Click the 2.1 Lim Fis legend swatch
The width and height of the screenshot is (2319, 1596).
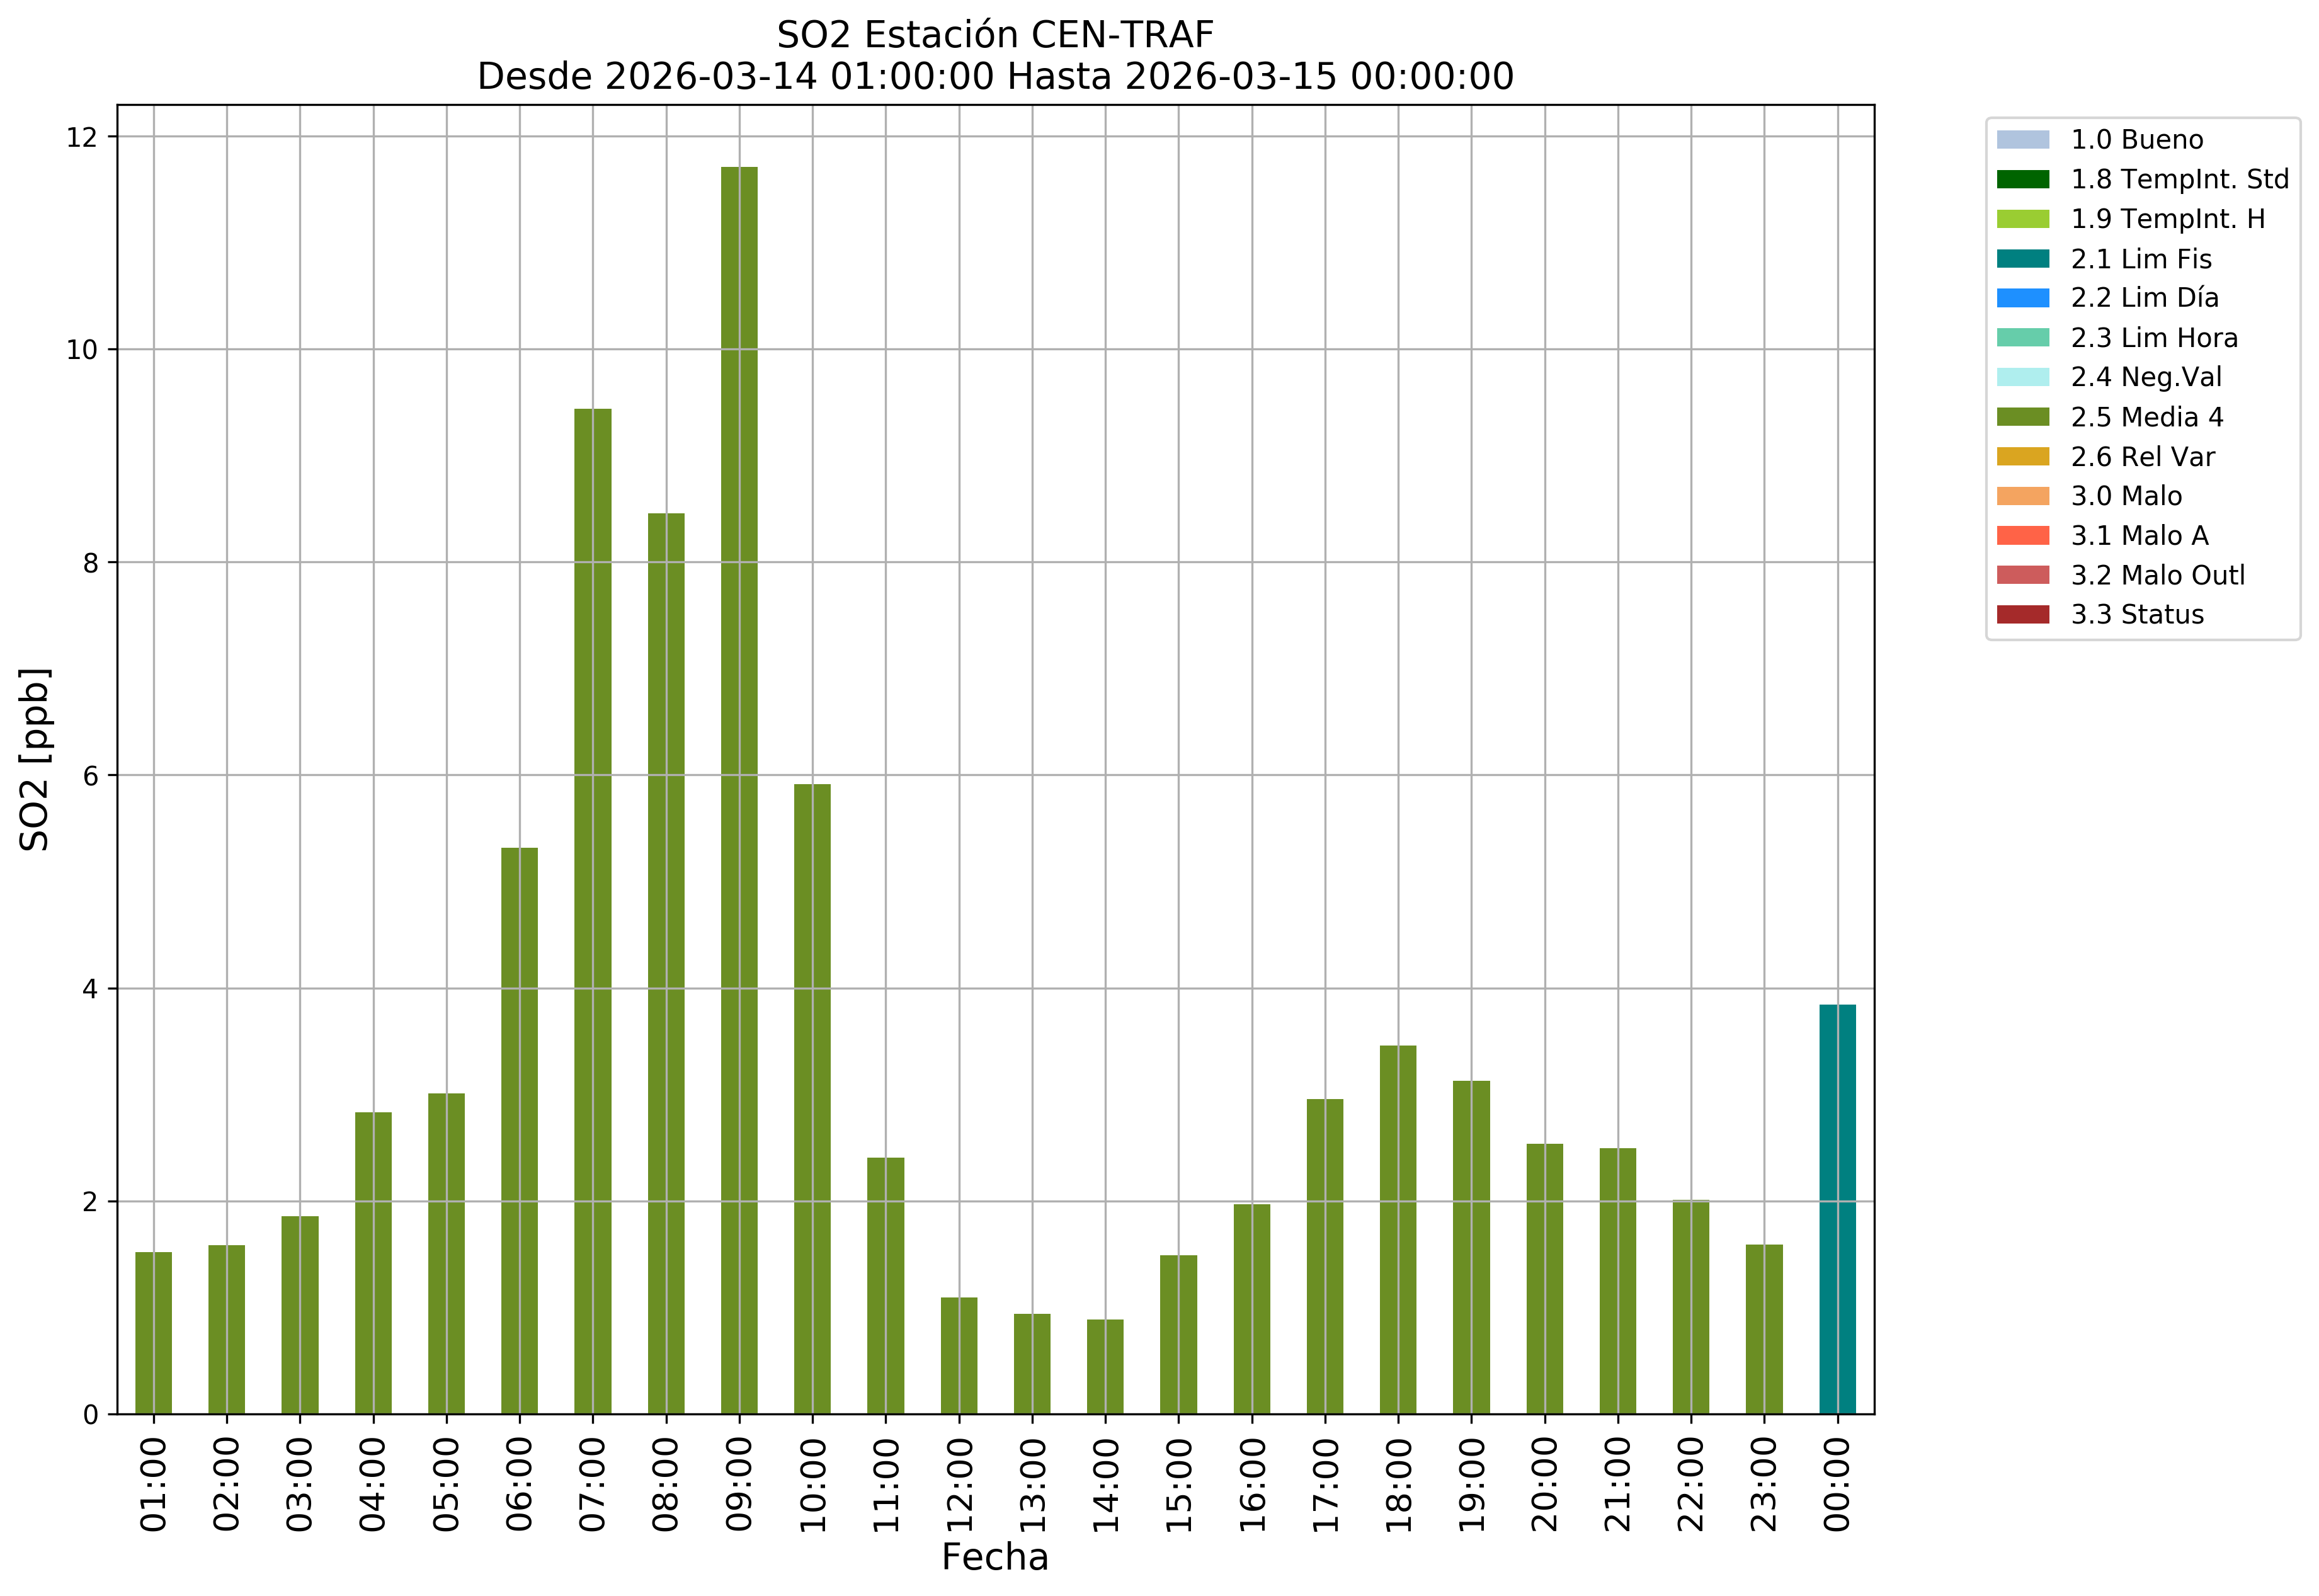(x=2022, y=259)
